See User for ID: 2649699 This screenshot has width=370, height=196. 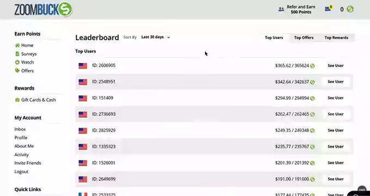pyautogui.click(x=336, y=179)
